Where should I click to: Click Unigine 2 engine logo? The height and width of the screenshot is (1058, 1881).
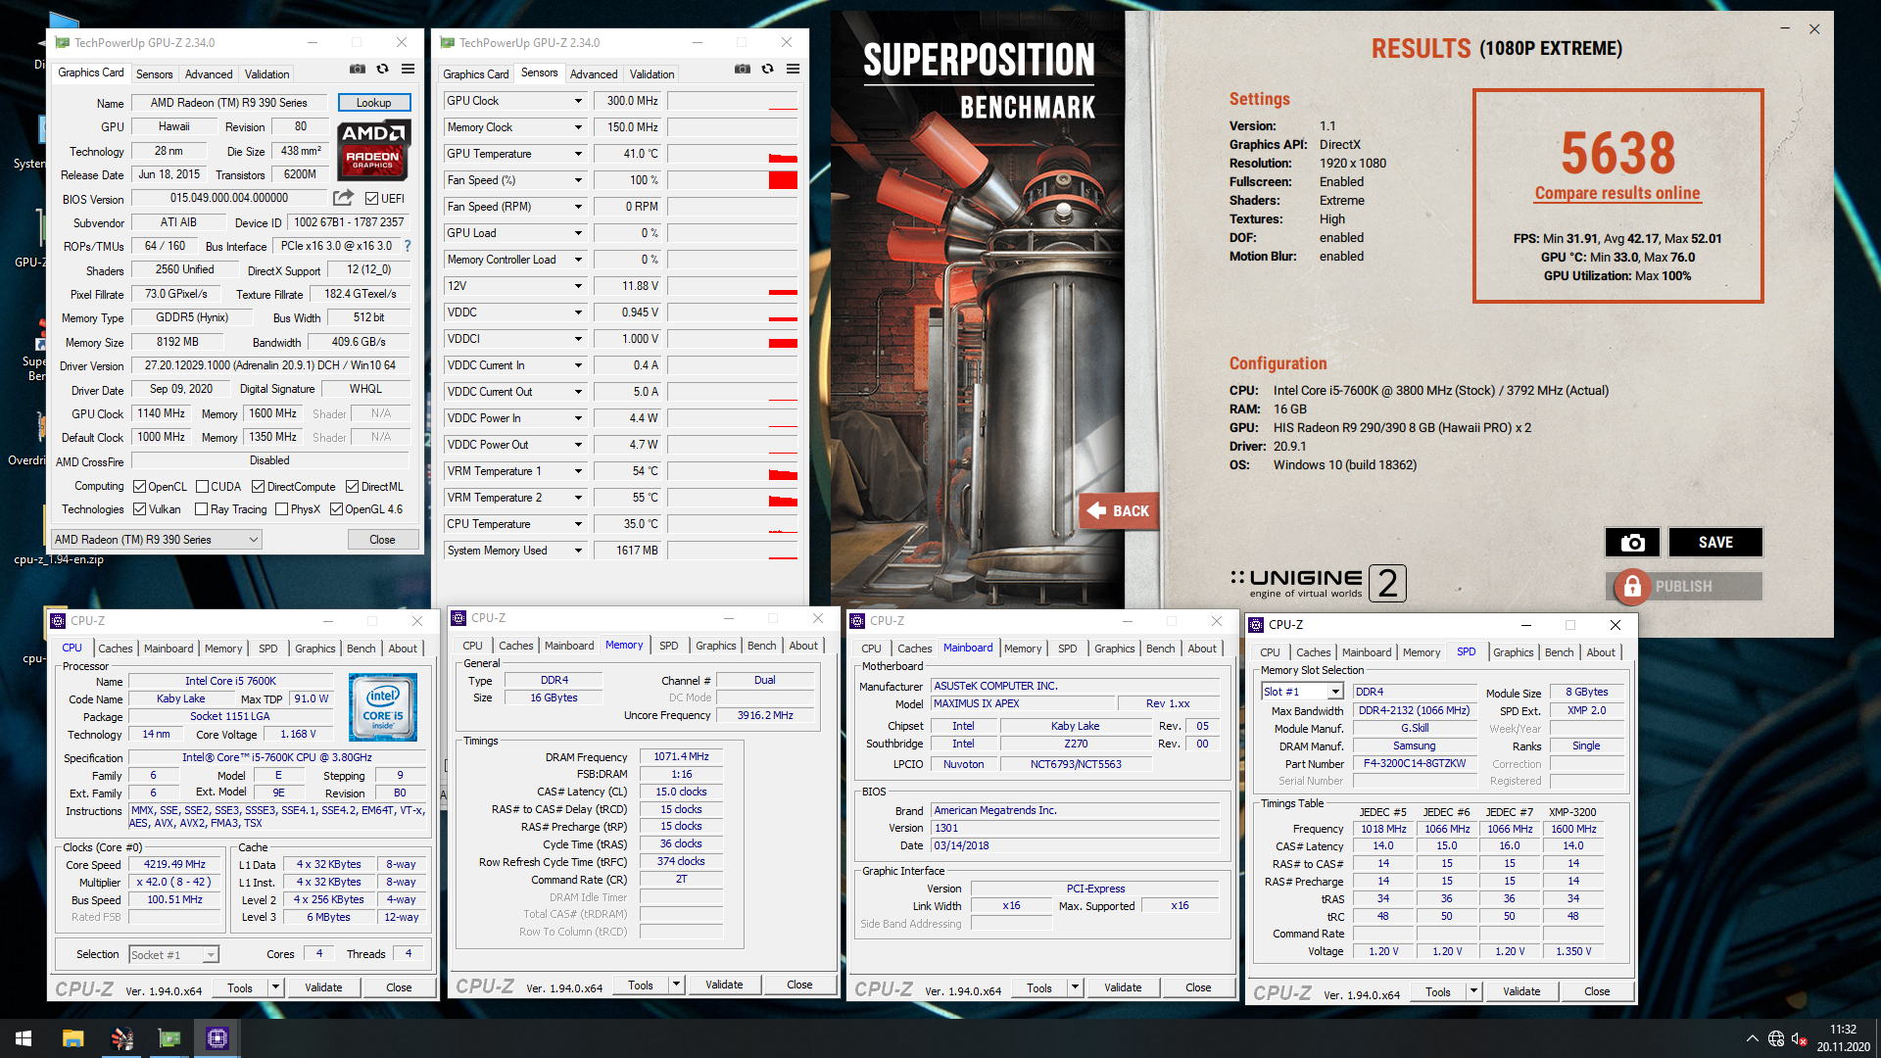tap(1318, 583)
